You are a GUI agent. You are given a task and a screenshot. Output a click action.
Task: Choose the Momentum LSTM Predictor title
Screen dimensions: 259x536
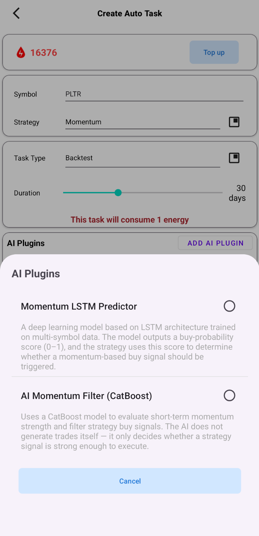click(79, 306)
